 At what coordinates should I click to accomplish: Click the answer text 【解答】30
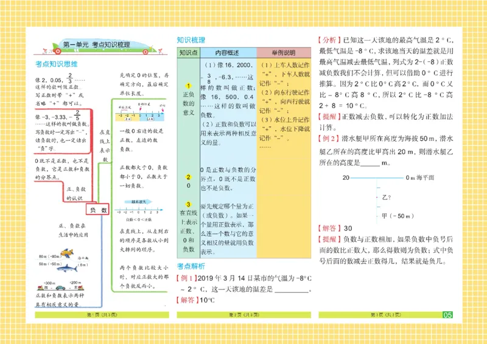(x=335, y=229)
